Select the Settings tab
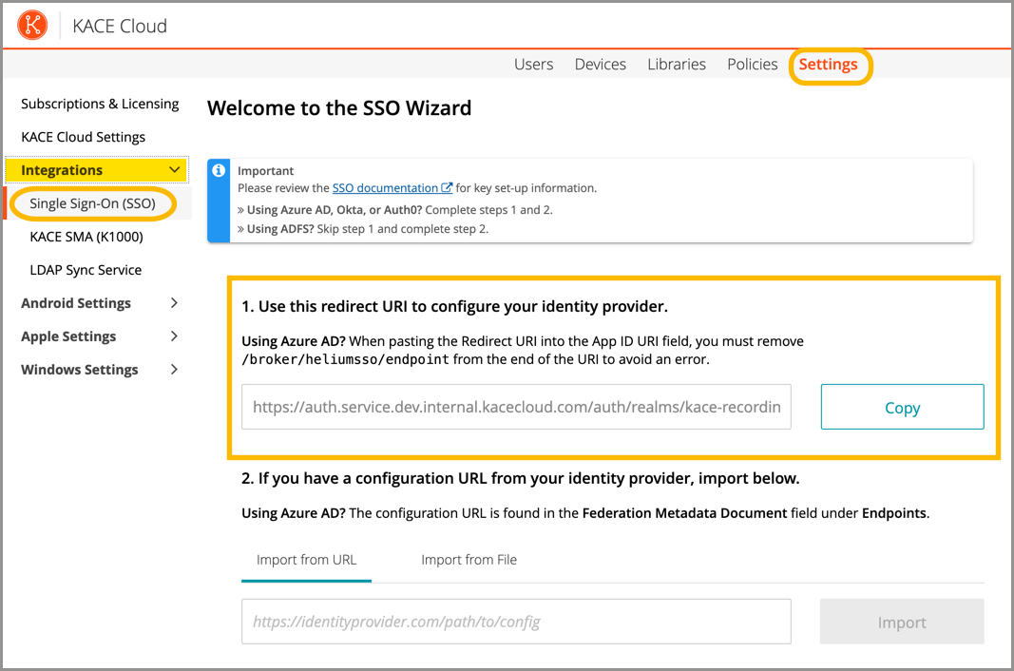1014x671 pixels. click(x=828, y=65)
